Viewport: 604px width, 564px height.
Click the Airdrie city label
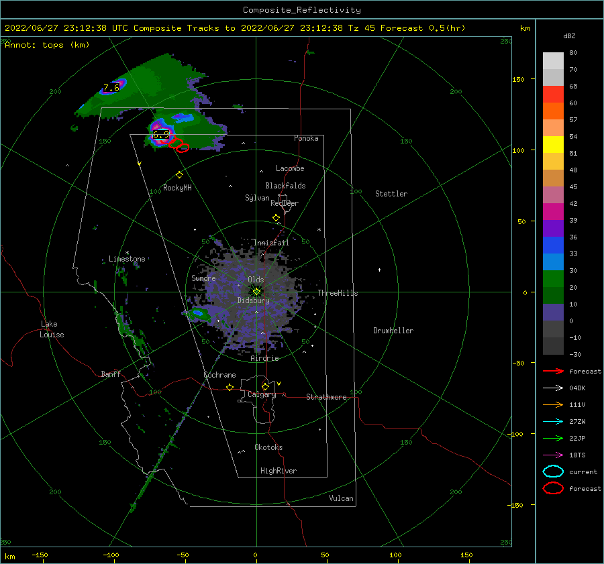coord(264,358)
